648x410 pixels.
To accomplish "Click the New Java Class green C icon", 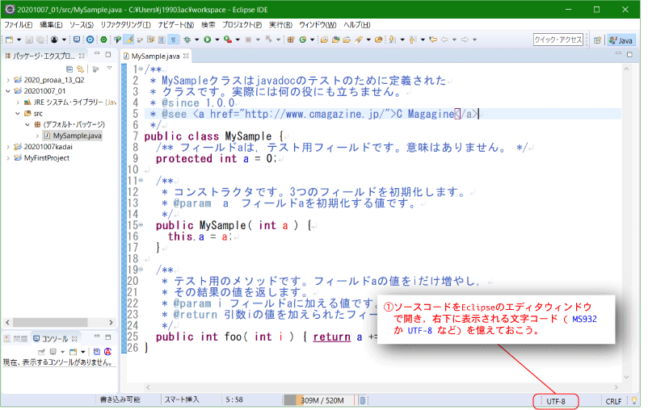I will point(302,40).
